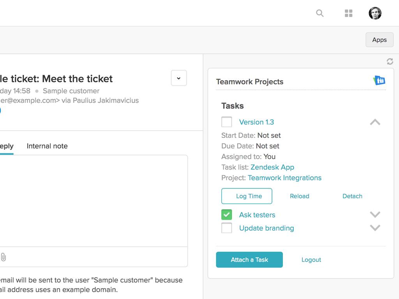
Task: Click the refresh apps icon
Action: 390,62
